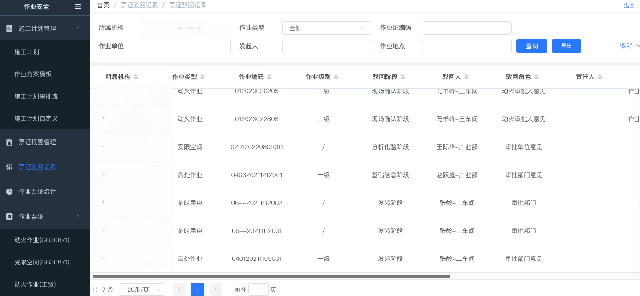Click the 作业票证 sidebar icon
Image resolution: width=640 pixels, height=296 pixels.
9,217
